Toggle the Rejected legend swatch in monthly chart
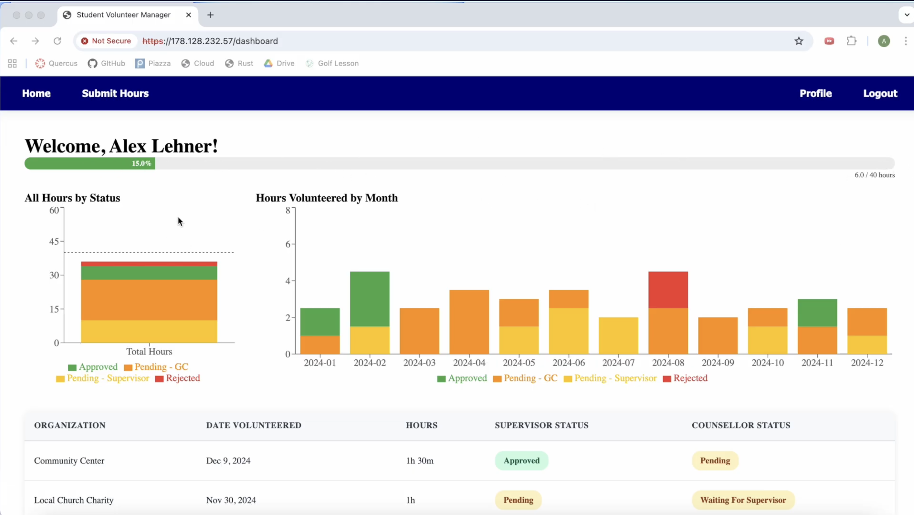914x515 pixels. pos(667,379)
